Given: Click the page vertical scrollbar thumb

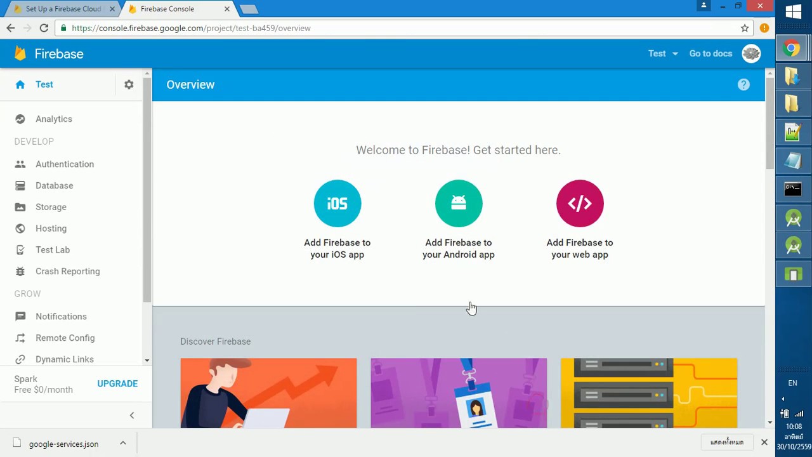Looking at the screenshot, I should 769,124.
